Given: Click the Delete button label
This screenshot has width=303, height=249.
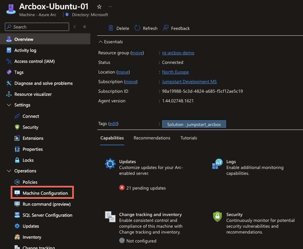Looking at the screenshot, I should coord(123,28).
